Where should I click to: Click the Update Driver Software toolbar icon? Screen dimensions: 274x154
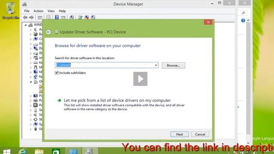coord(80,17)
